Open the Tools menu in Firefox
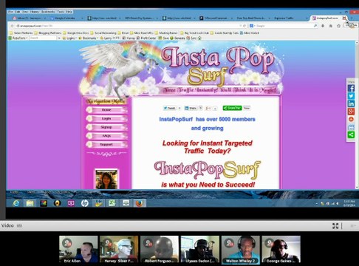Viewport: 359px width, 266px height. [x=61, y=12]
